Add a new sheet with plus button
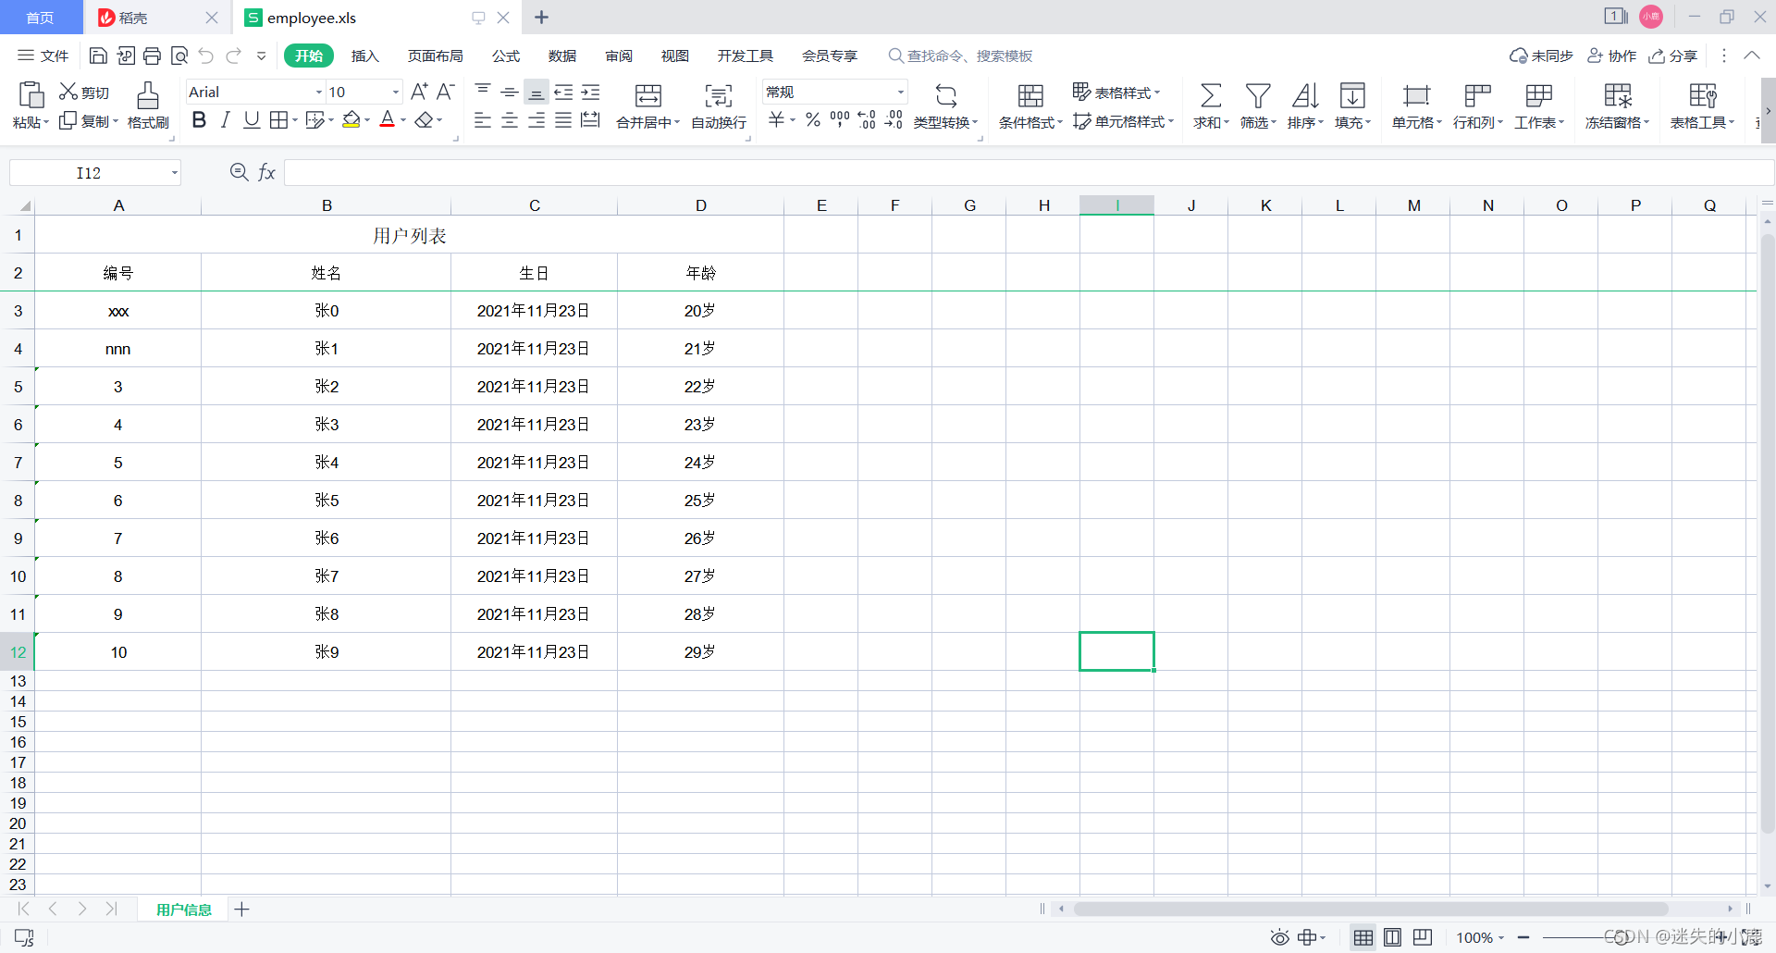 (241, 910)
